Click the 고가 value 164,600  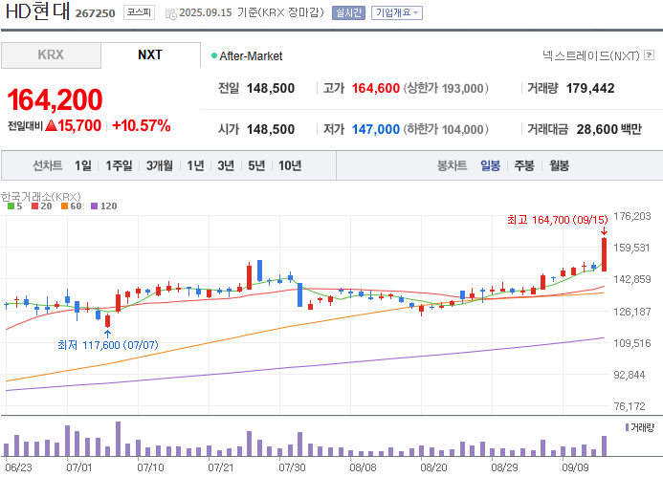[376, 88]
